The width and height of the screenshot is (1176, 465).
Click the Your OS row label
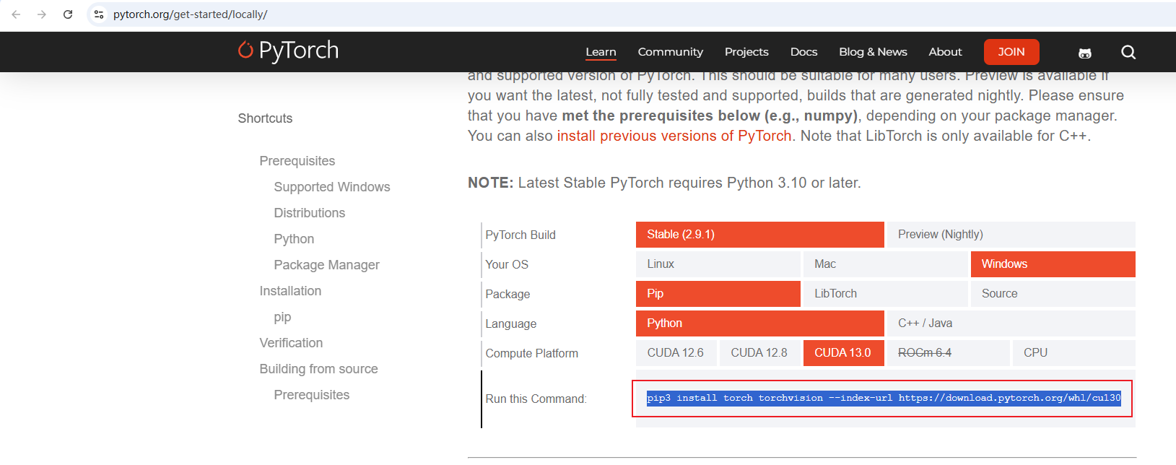click(x=507, y=265)
